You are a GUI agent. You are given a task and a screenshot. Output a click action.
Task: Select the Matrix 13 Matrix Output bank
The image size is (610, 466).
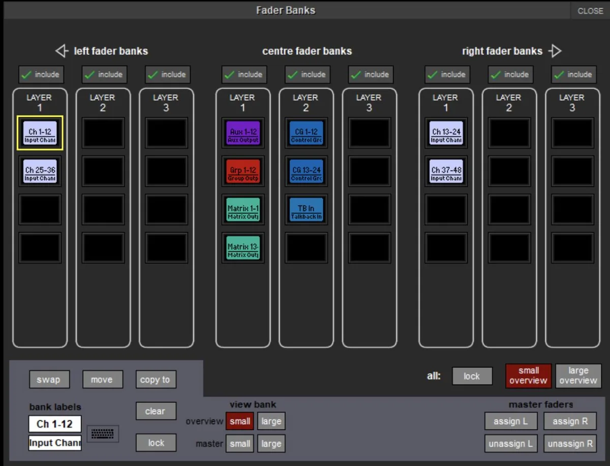pos(243,248)
